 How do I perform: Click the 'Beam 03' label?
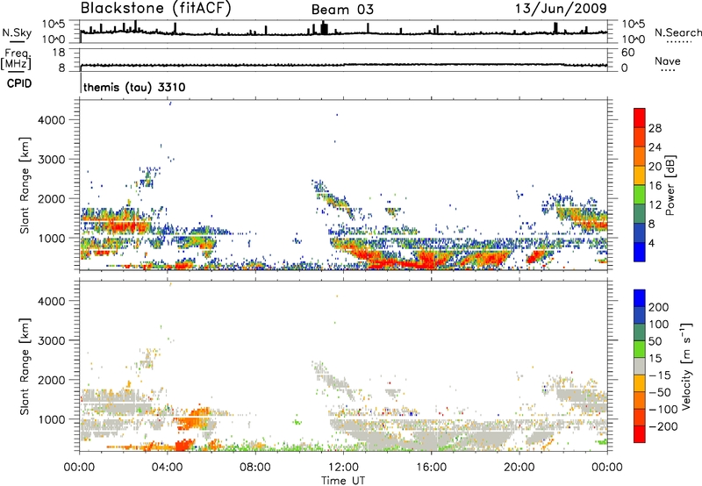point(342,10)
